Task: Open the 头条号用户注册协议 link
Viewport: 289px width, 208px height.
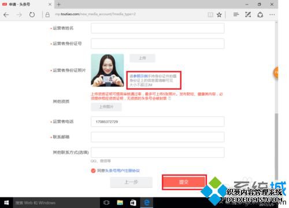Action: tap(123, 171)
